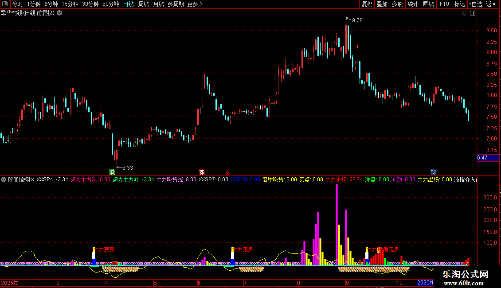This screenshot has height=288, width=501.
Task: Click the red $ marker on timeline
Action: (227, 173)
